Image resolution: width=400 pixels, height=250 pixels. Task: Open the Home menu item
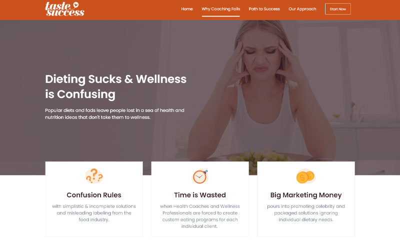[186, 9]
